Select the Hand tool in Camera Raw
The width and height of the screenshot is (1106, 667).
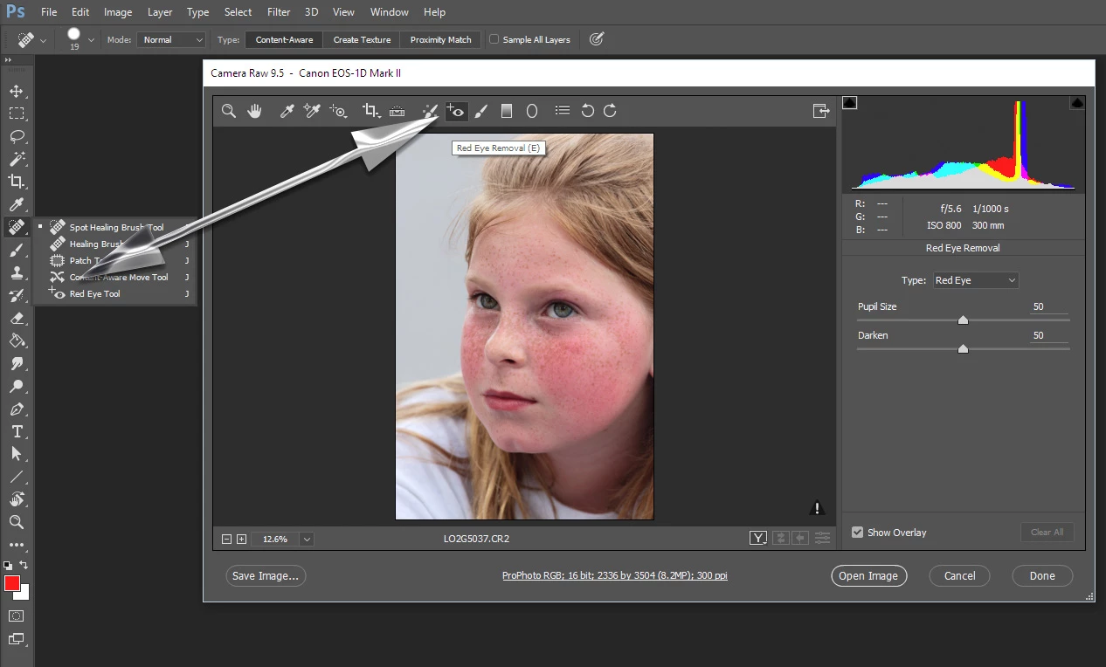coord(254,111)
